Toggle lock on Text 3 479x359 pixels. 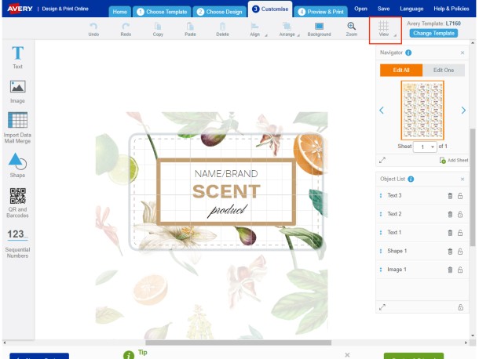460,196
